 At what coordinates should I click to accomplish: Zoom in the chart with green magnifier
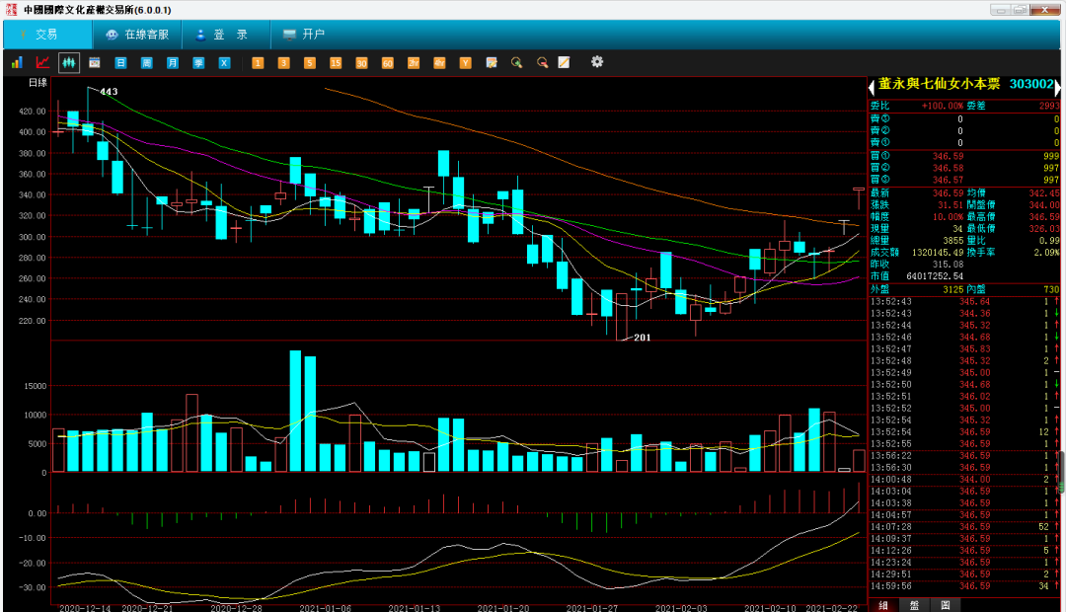point(516,62)
